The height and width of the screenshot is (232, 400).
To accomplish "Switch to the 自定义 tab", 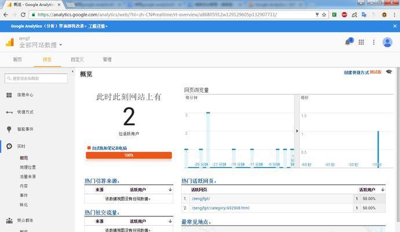I will click(x=77, y=59).
